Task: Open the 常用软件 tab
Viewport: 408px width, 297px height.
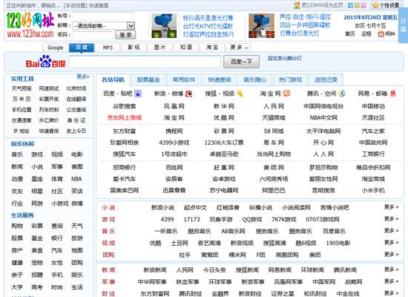Action: pos(184,79)
